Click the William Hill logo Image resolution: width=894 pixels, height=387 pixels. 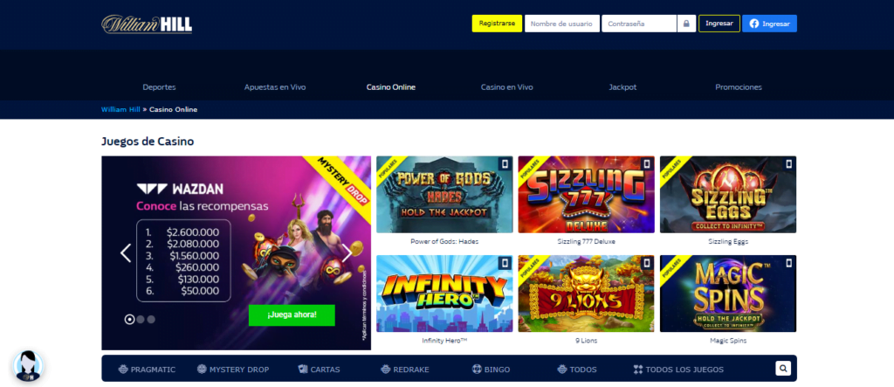point(147,24)
